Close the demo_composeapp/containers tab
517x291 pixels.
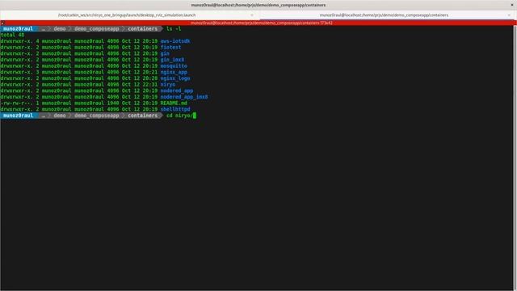click(509, 15)
